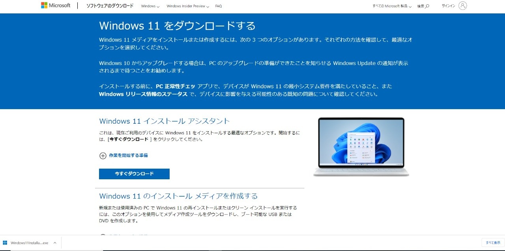Click the Windows 11 laptop image
This screenshot has width=505, height=251.
click(x=361, y=147)
